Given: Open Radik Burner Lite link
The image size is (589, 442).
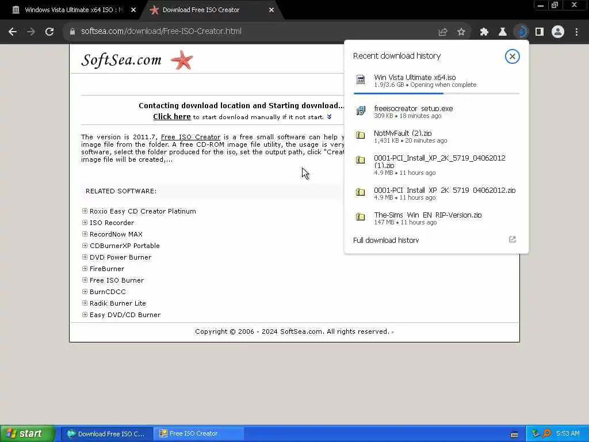Looking at the screenshot, I should 117,303.
